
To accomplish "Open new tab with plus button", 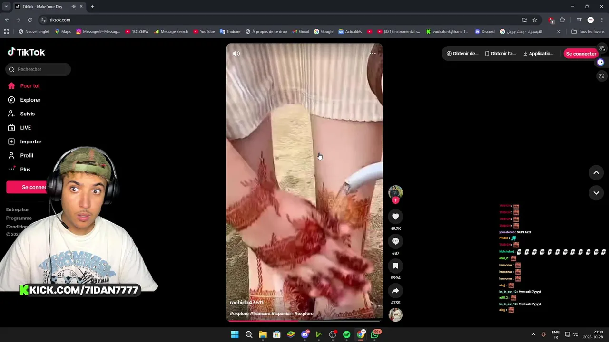I will click(92, 7).
